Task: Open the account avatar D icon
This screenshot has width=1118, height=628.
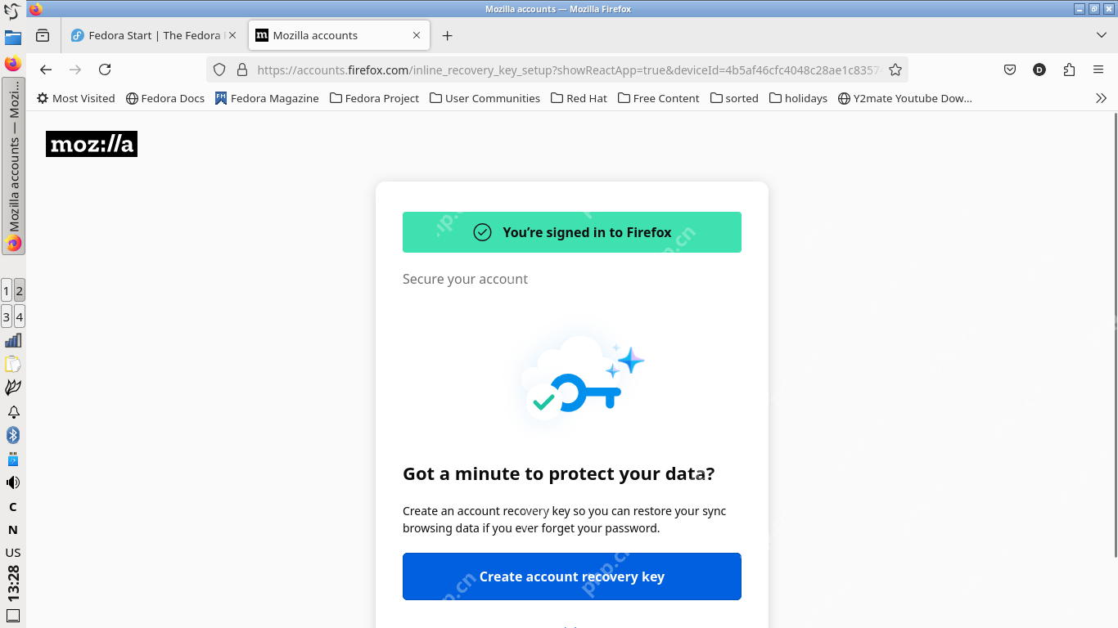Action: pyautogui.click(x=1039, y=70)
